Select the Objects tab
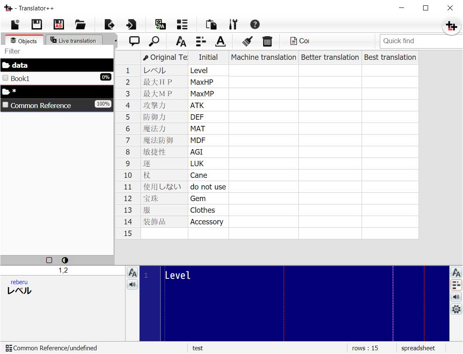463x354 pixels. click(24, 41)
